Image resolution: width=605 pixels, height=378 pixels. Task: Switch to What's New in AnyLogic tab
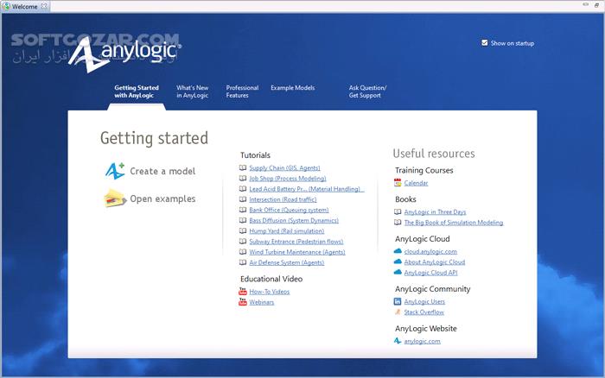pyautogui.click(x=192, y=91)
